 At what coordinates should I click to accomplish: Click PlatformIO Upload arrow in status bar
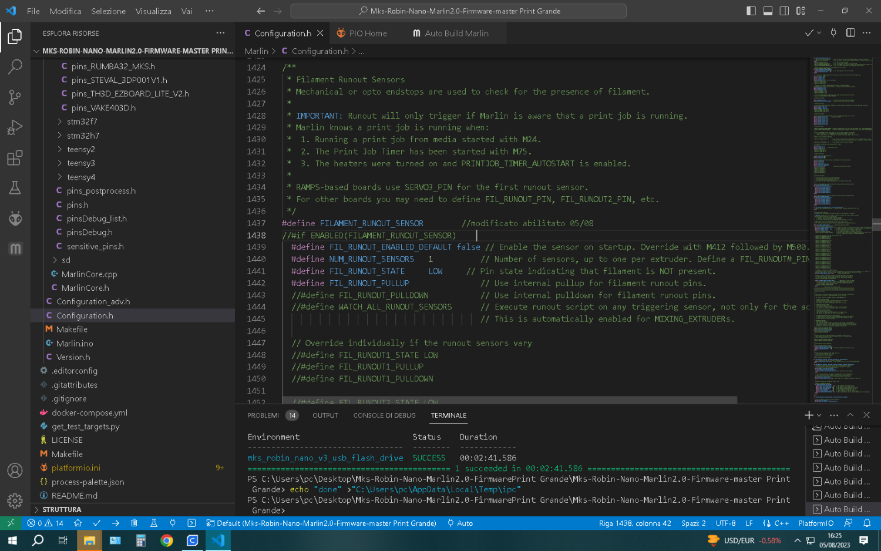(x=115, y=523)
